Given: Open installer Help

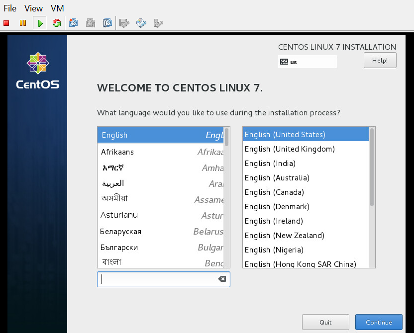Looking at the screenshot, I should [x=380, y=61].
